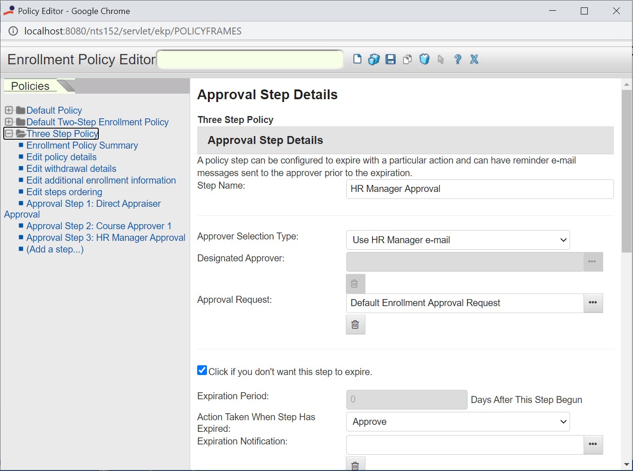Open Edit policy details
Screen dimensions: 633x471
point(62,157)
